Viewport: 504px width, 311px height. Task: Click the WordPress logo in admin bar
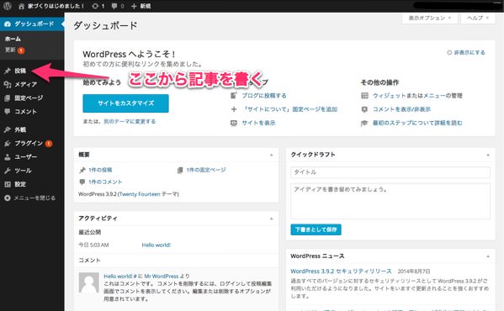click(x=8, y=6)
